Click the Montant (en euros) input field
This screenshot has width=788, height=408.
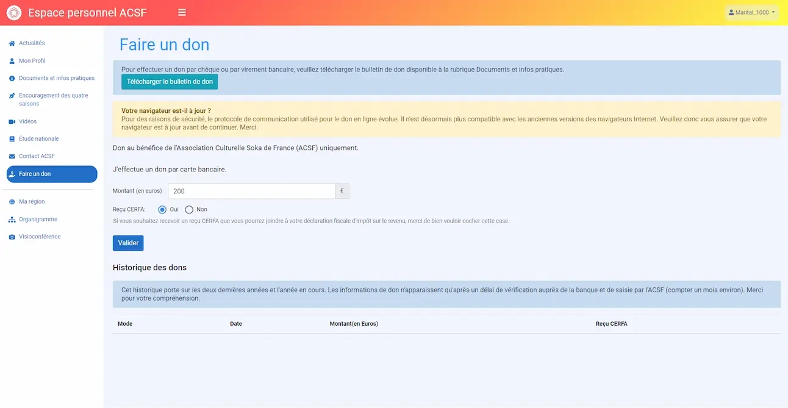click(251, 191)
